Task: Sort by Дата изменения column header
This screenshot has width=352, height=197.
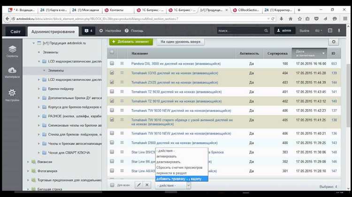Action: (309, 53)
